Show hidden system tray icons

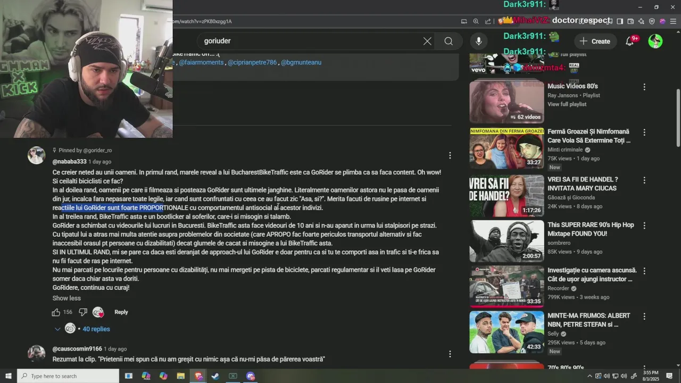(x=591, y=376)
